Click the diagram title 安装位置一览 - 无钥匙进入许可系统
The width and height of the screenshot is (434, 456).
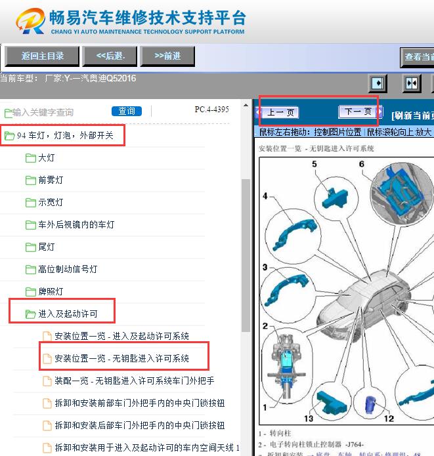click(316, 148)
